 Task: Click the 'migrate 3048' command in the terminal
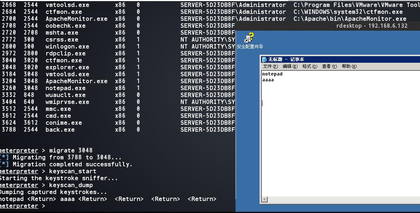(x=71, y=150)
